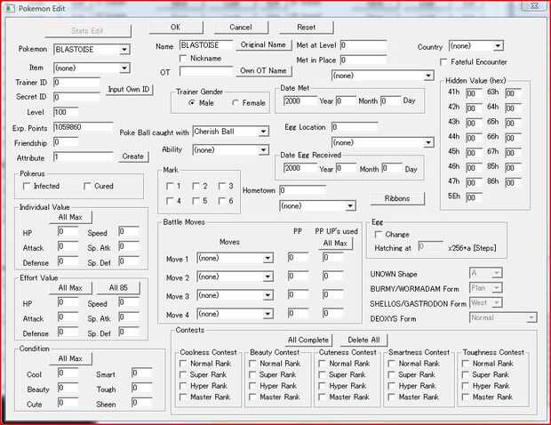Click the Level input field

(66, 112)
